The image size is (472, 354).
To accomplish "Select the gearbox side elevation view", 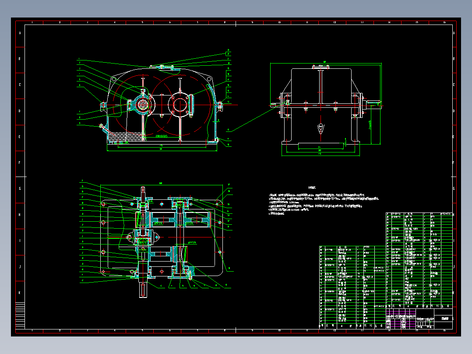I will (326, 109).
